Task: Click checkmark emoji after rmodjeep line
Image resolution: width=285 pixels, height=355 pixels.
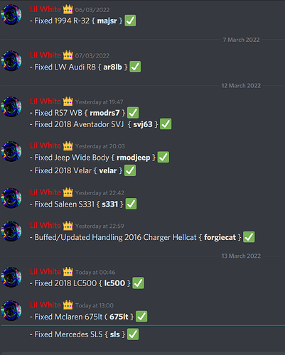Action: click(163, 157)
